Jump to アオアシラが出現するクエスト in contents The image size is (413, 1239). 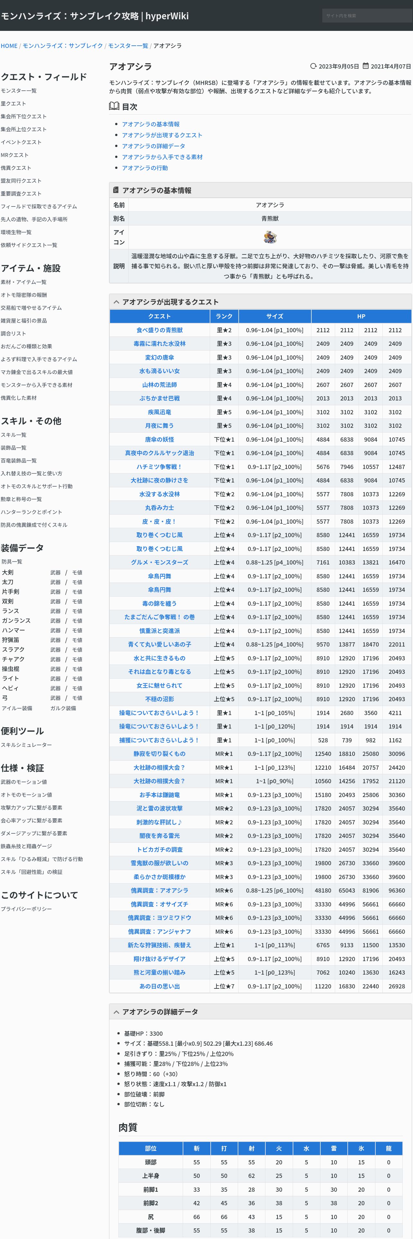(162, 135)
